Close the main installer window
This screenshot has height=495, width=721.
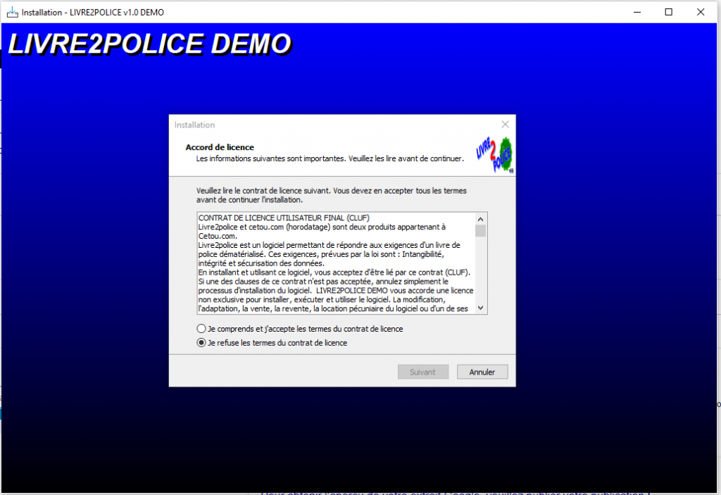[x=701, y=12]
